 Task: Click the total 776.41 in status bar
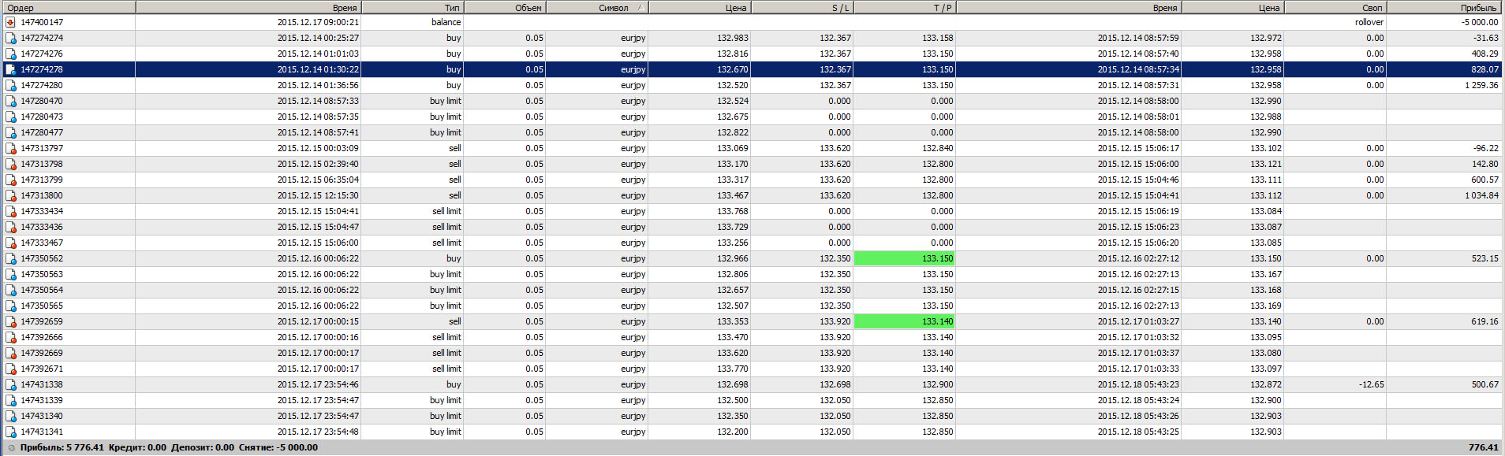(1483, 447)
